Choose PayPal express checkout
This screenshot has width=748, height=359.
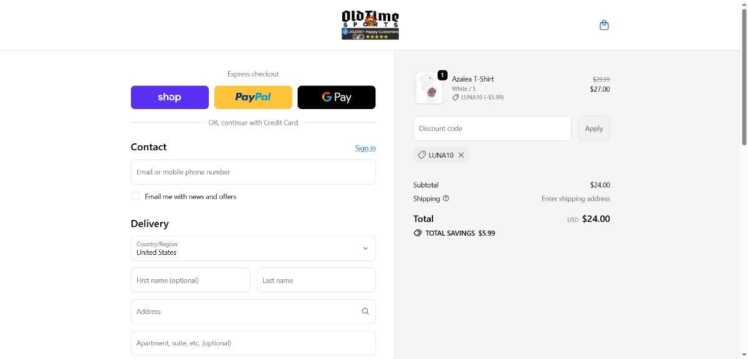click(x=253, y=97)
